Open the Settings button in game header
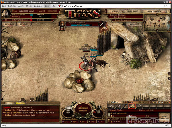 click(115, 11)
